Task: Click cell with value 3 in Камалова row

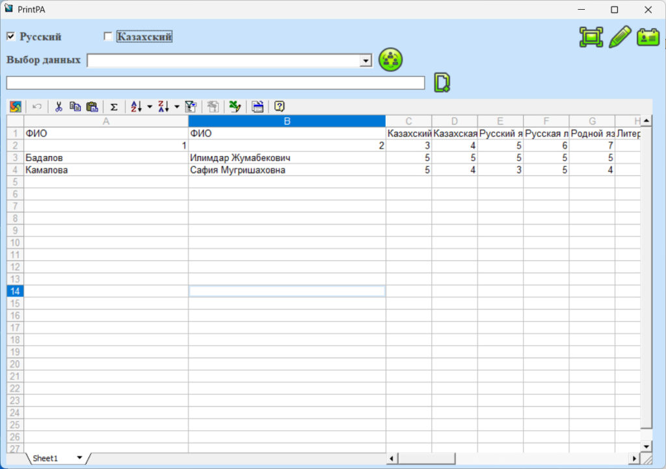Action: 500,170
